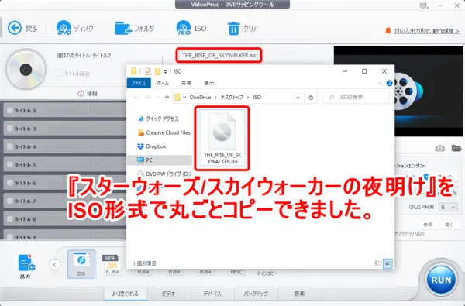Click the properties icon in Explorer title bar

[148, 71]
